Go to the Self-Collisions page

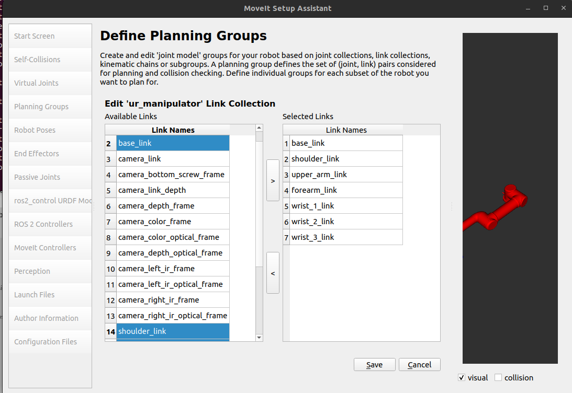pos(37,60)
